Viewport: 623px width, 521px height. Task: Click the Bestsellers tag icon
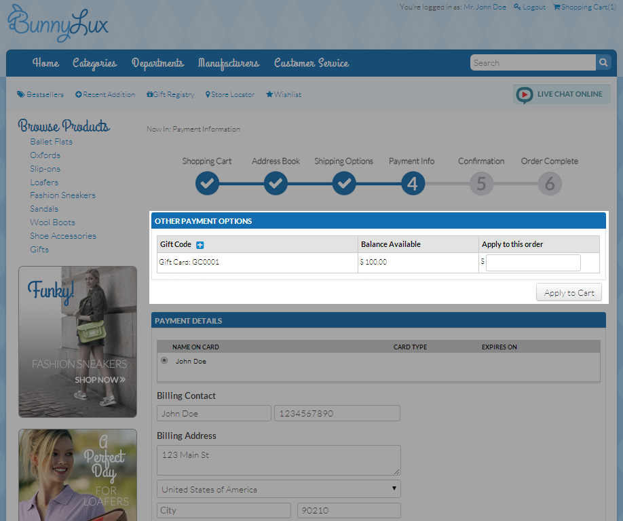tap(20, 94)
